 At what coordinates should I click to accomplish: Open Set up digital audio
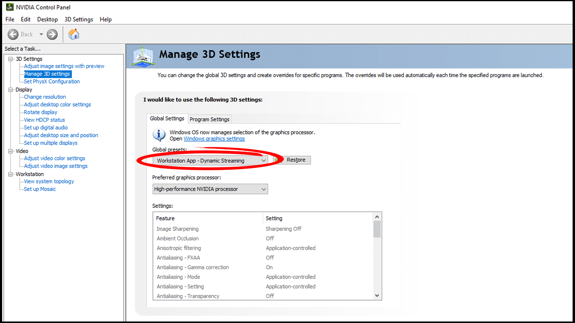click(46, 127)
